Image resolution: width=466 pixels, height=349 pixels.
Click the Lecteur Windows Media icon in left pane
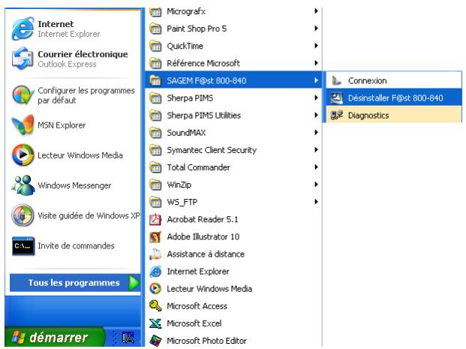[23, 155]
